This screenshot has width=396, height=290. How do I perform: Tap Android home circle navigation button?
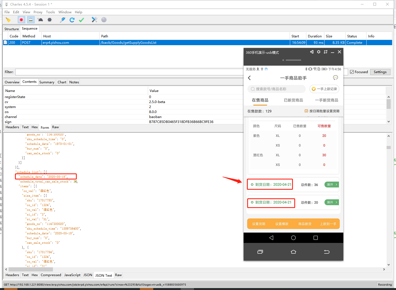[293, 238]
